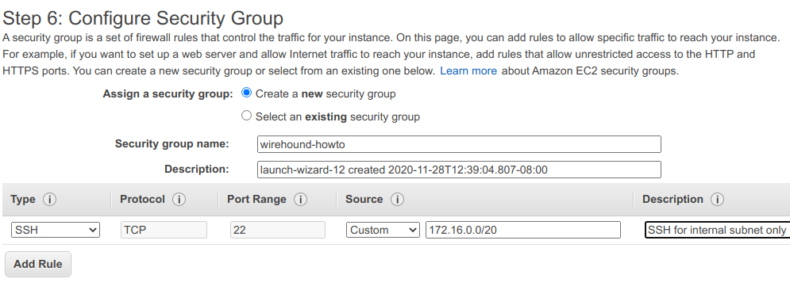Viewport: 790px width, 290px height.
Task: Edit the launch-wizard-12 description field
Action: [459, 170]
